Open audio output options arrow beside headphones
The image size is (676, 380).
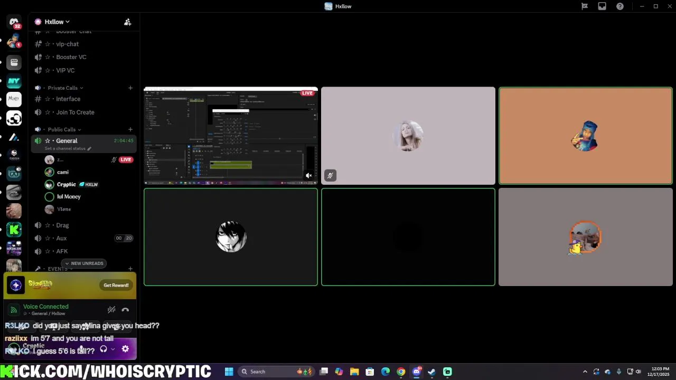[112, 349]
